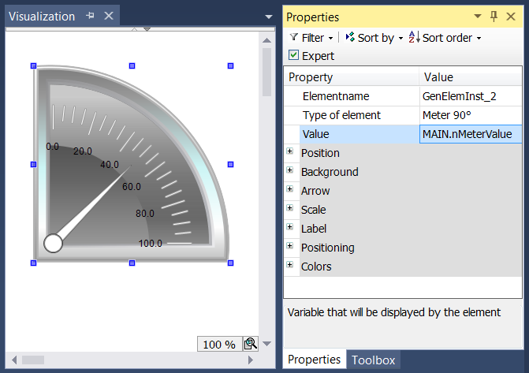Expand the Label property group
The width and height of the screenshot is (529, 373).
coord(290,226)
